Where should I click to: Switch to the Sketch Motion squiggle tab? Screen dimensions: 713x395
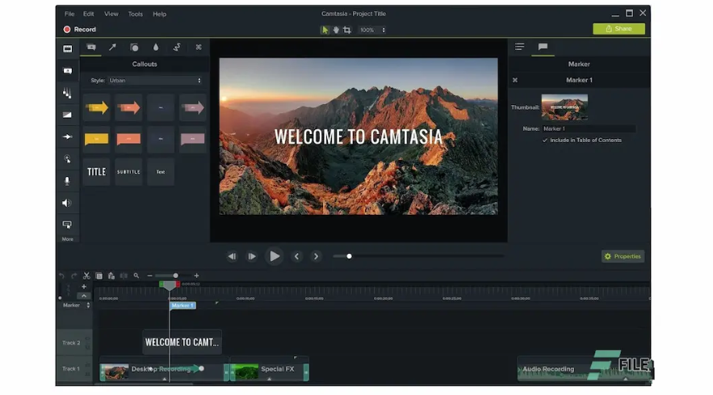click(x=177, y=48)
